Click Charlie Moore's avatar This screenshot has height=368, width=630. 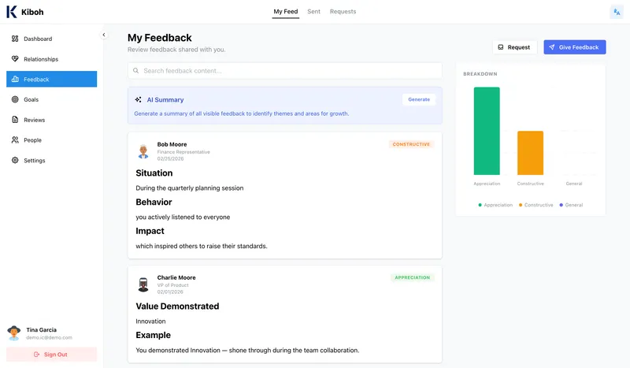click(x=143, y=284)
